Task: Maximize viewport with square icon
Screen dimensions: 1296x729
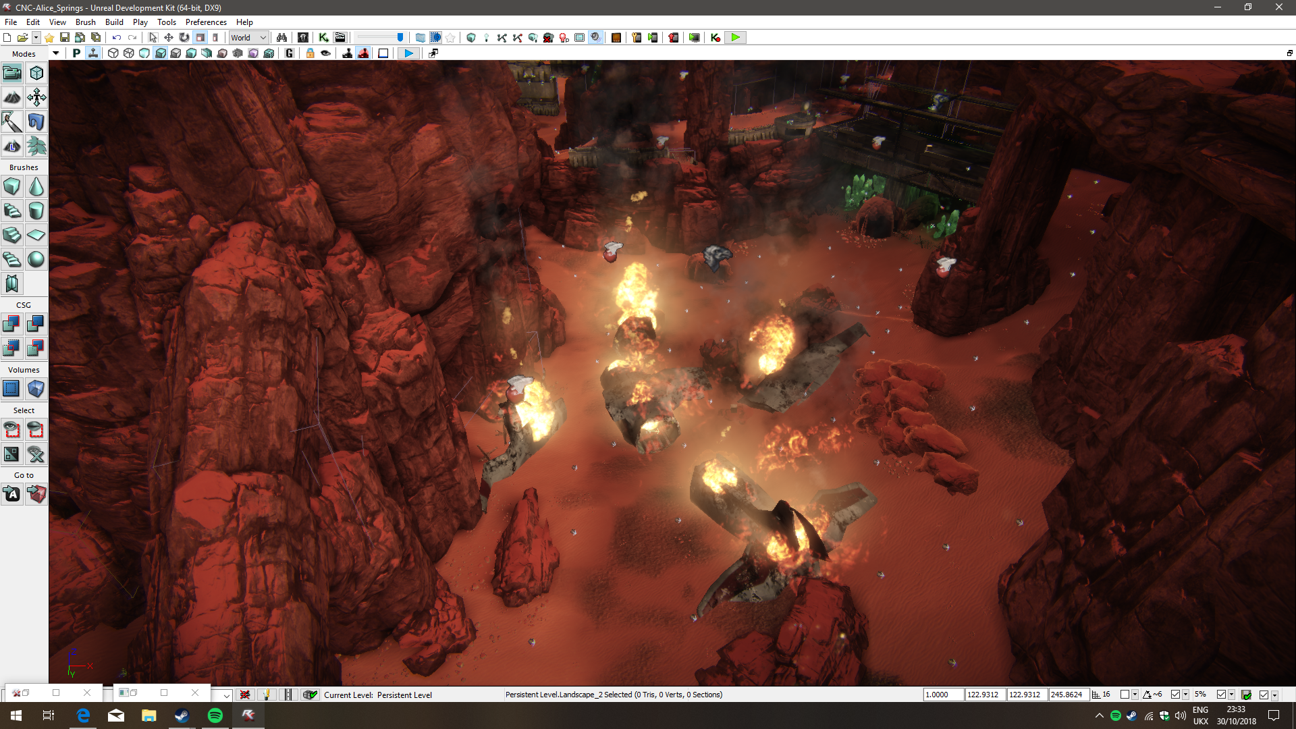Action: [x=383, y=53]
